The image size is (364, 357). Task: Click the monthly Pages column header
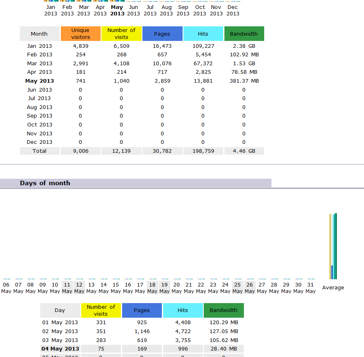(162, 34)
